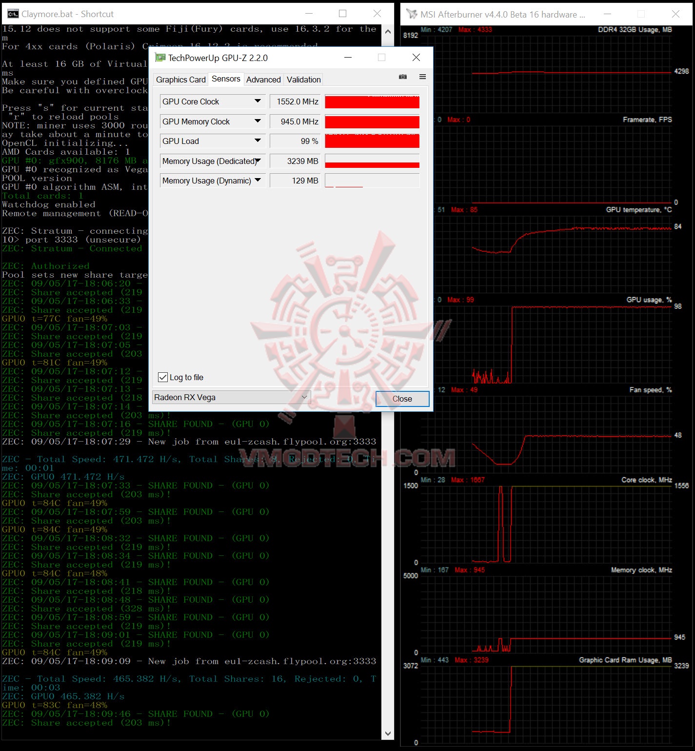Image resolution: width=695 pixels, height=751 pixels.
Task: Click the 18:07:29 'New job' console line
Action: 189,442
